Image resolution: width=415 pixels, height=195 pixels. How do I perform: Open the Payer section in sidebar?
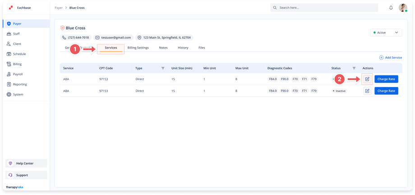click(26, 24)
